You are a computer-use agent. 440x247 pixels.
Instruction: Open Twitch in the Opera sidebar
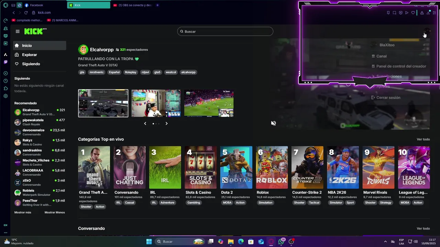click(5, 62)
